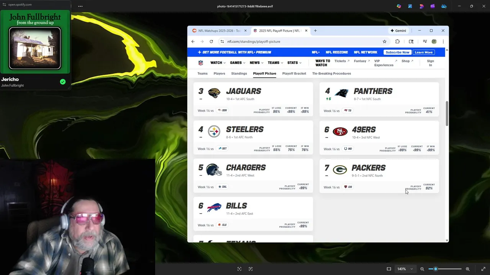
Task: Open the media control icon in Chrome toolbar
Action: click(425, 41)
